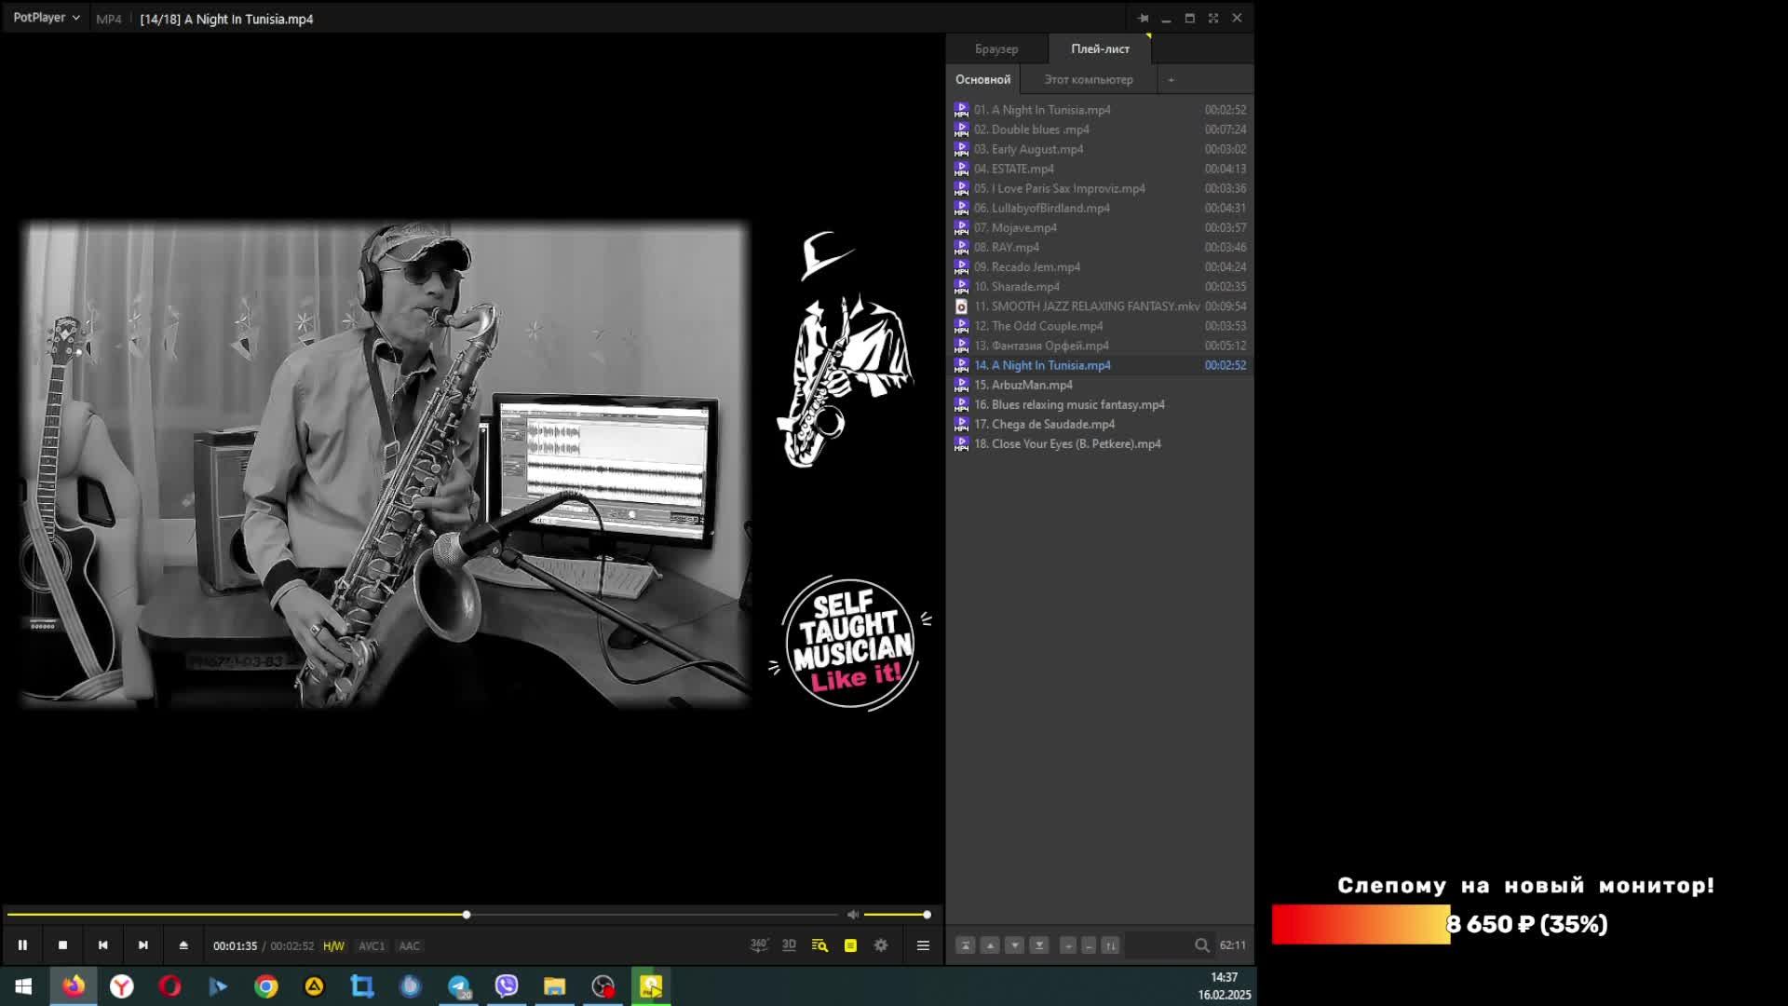Click the seek bar at current position
Viewport: 1788px width, 1006px height.
[467, 915]
